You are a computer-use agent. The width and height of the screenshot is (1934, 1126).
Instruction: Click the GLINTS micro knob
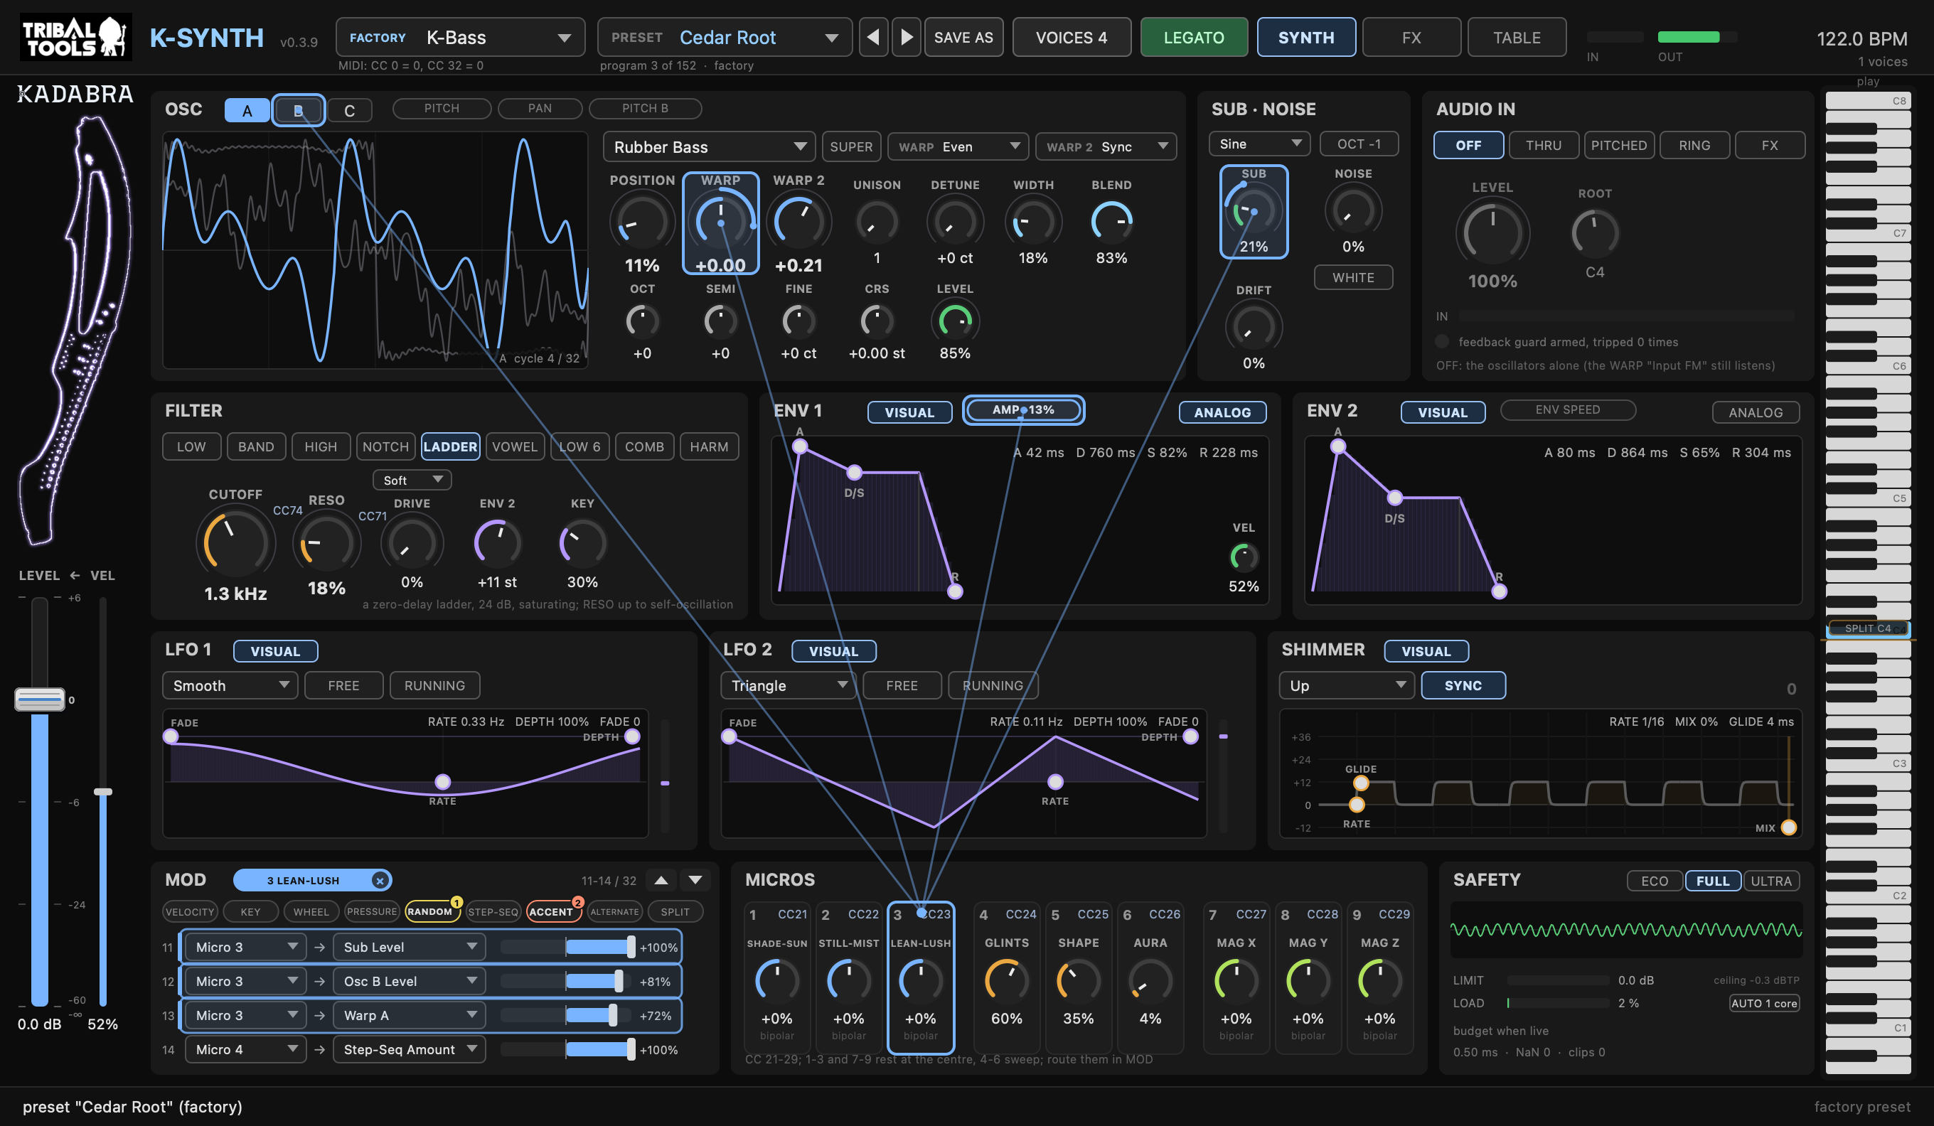click(x=1006, y=980)
